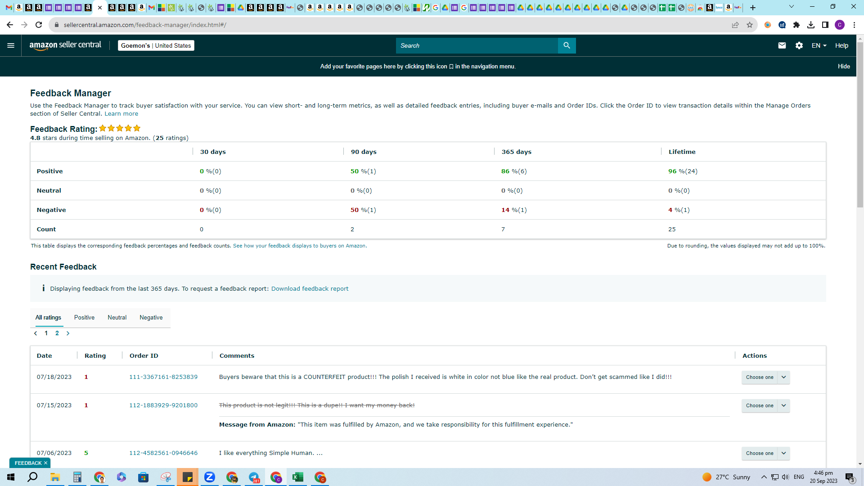The width and height of the screenshot is (864, 486).
Task: Select the All ratings tab
Action: click(48, 317)
